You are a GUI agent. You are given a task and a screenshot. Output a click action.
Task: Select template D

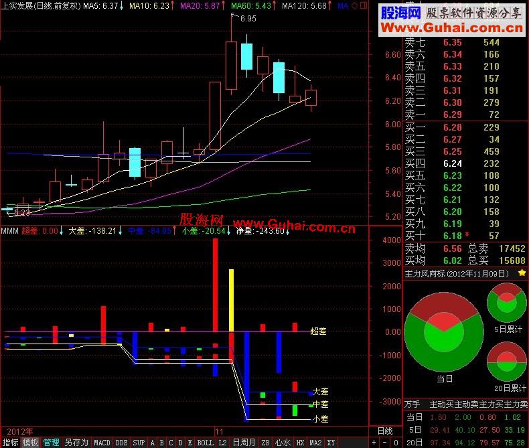(180, 443)
